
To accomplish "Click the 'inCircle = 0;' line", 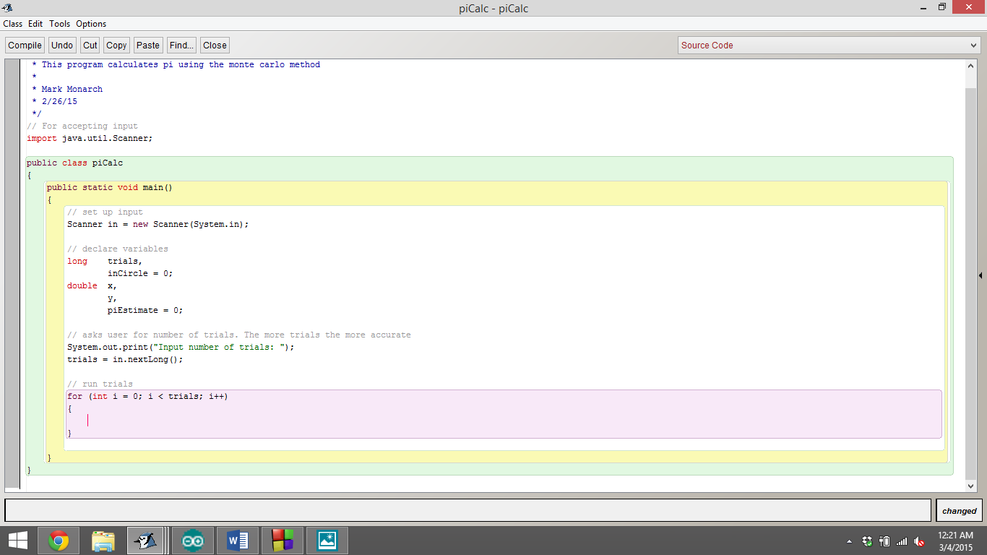I will pos(140,273).
